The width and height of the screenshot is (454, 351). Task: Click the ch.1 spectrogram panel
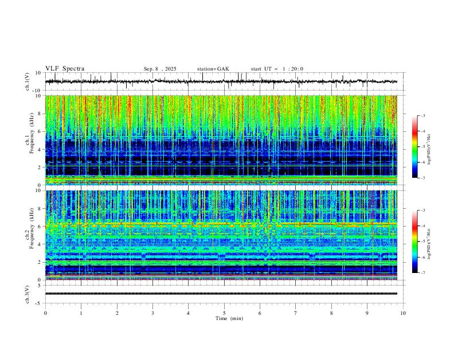click(x=221, y=140)
